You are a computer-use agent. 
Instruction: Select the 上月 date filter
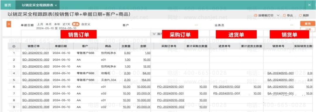pyautogui.click(x=40, y=24)
